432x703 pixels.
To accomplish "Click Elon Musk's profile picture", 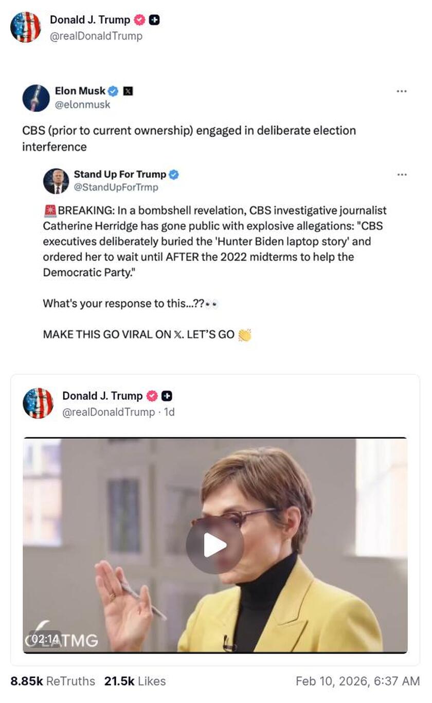I will point(34,98).
